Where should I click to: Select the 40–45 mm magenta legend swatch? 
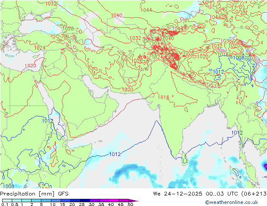114,201
